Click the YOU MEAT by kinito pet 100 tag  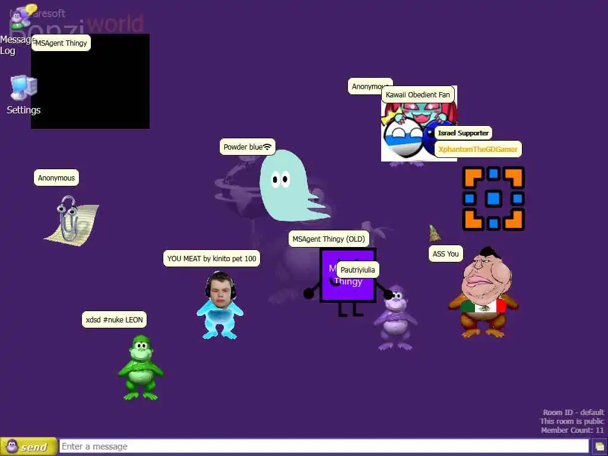211,259
